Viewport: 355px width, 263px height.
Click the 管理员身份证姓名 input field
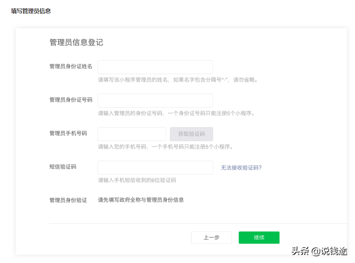click(x=155, y=67)
